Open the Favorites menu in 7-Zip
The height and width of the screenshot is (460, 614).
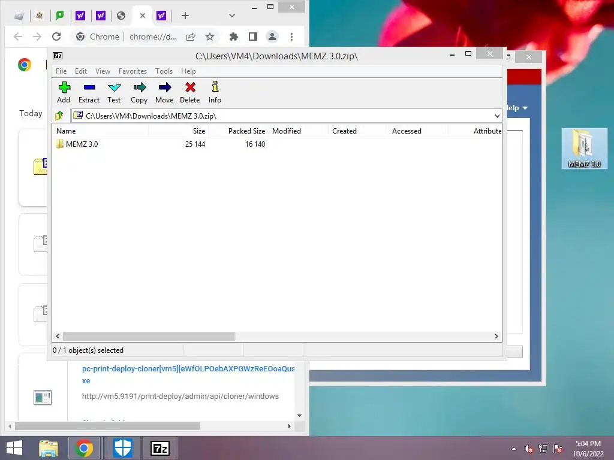[x=133, y=71]
